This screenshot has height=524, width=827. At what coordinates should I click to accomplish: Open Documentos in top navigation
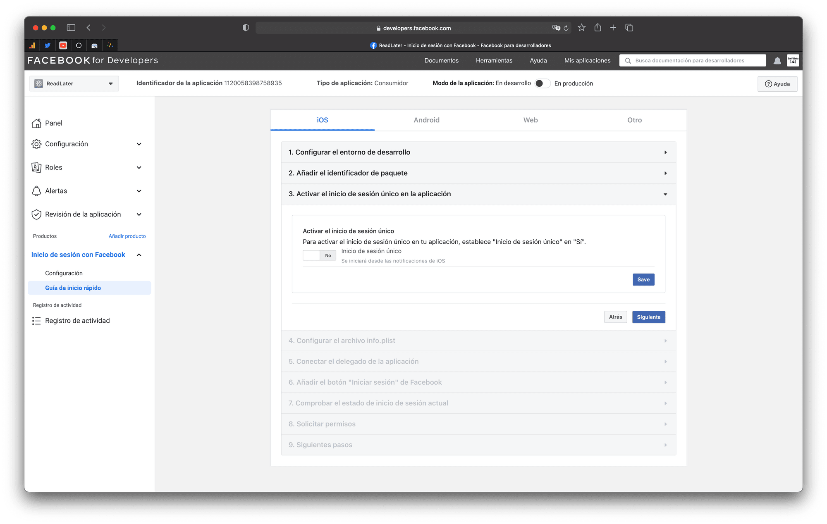click(x=441, y=60)
